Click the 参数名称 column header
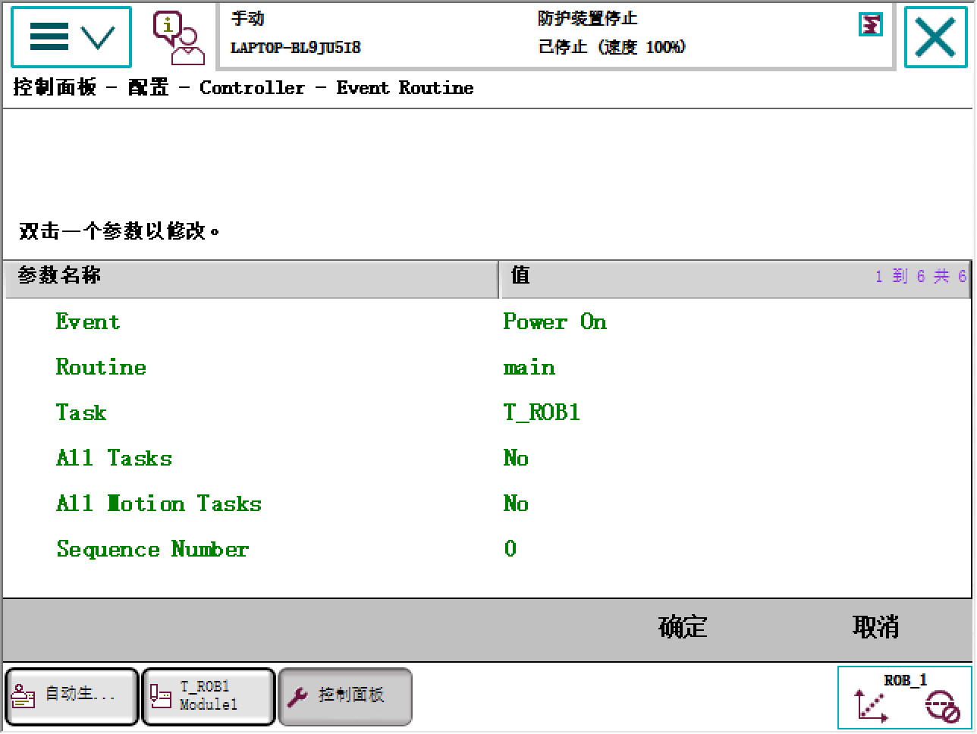The height and width of the screenshot is (734, 977). point(251,278)
